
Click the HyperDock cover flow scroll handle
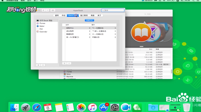tap(142, 47)
